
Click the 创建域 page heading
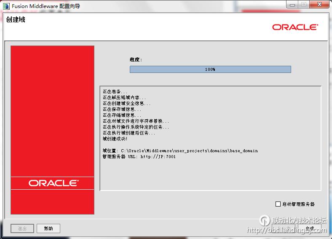pyautogui.click(x=16, y=19)
